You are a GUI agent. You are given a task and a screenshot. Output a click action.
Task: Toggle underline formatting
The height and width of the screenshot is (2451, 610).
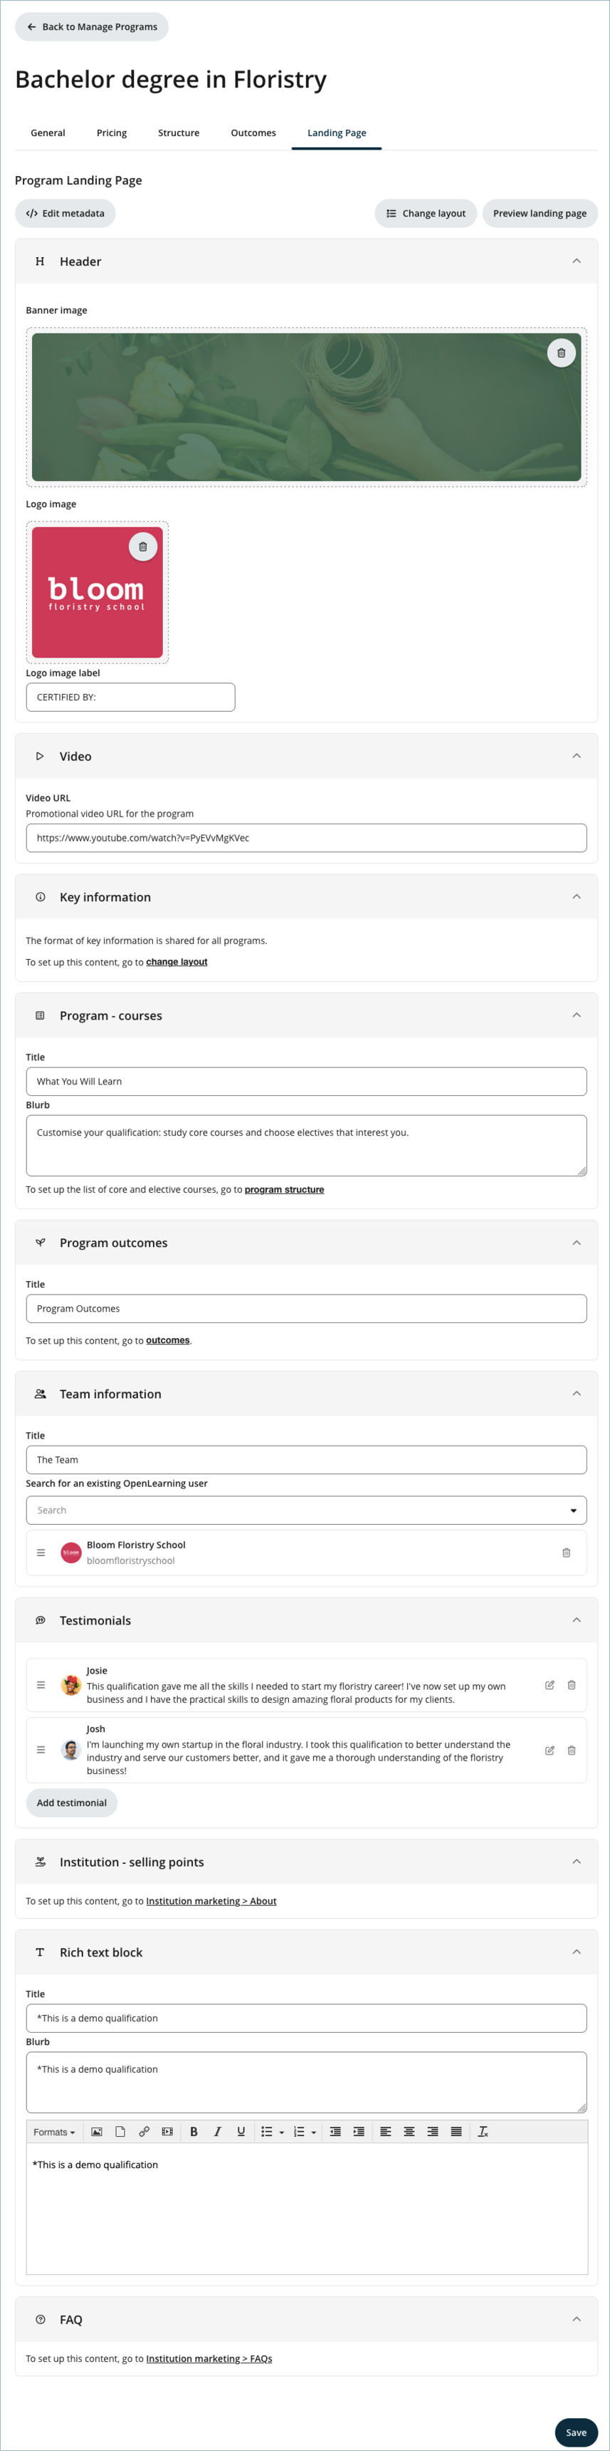pyautogui.click(x=241, y=2131)
